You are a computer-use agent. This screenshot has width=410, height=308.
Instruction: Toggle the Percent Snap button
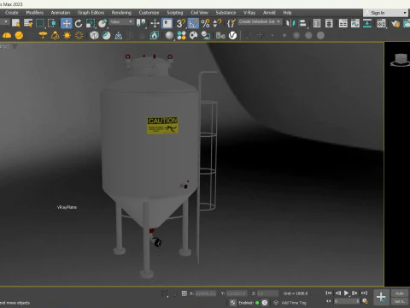pyautogui.click(x=205, y=23)
